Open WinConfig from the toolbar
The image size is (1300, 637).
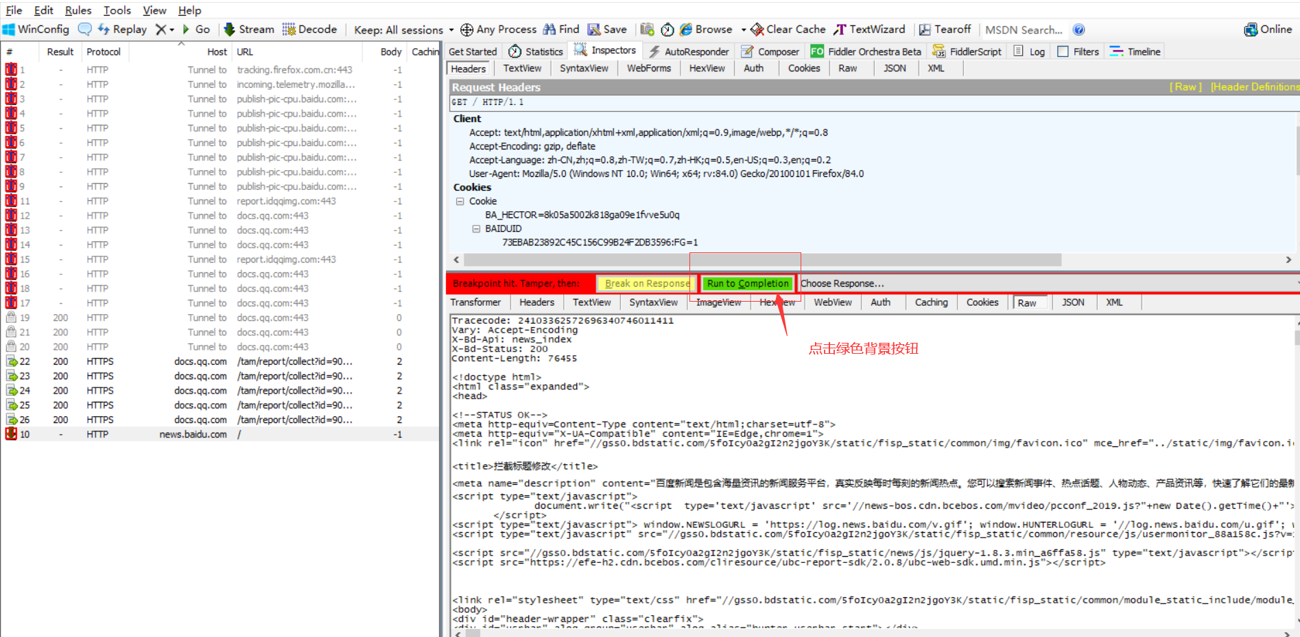36,29
